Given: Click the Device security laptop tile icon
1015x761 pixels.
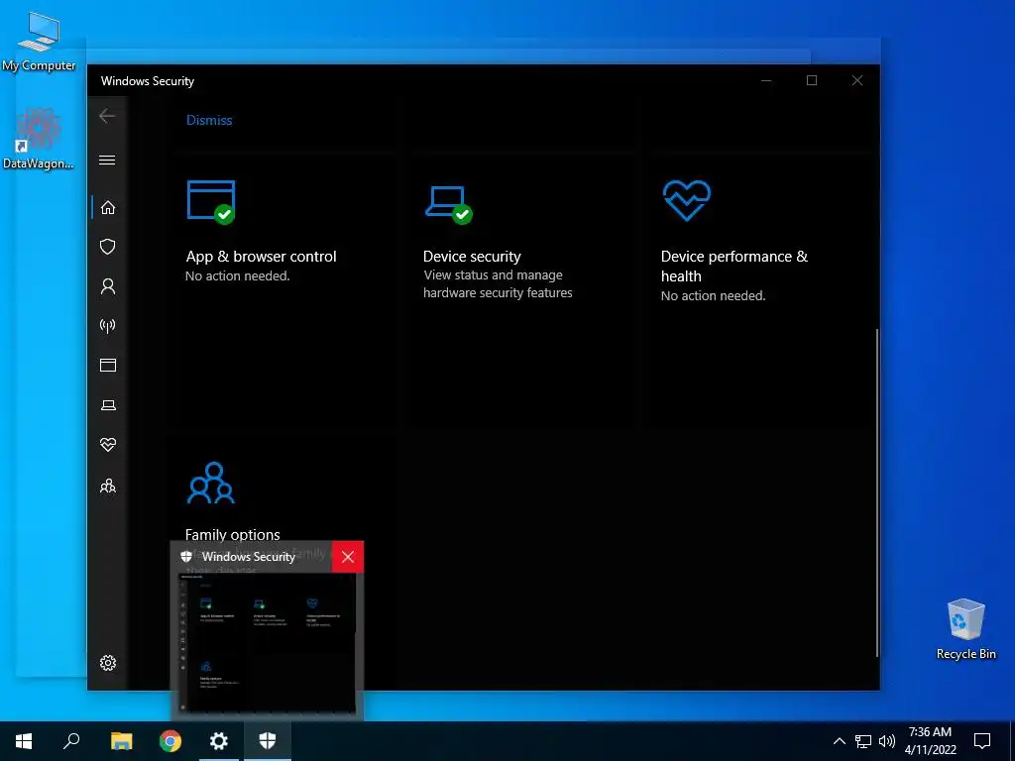Looking at the screenshot, I should [449, 204].
